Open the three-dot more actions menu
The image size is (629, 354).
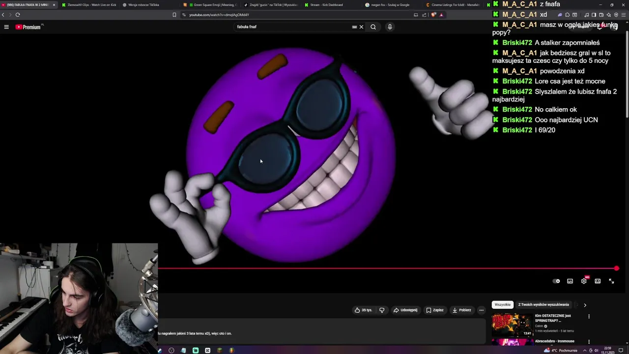coord(482,310)
